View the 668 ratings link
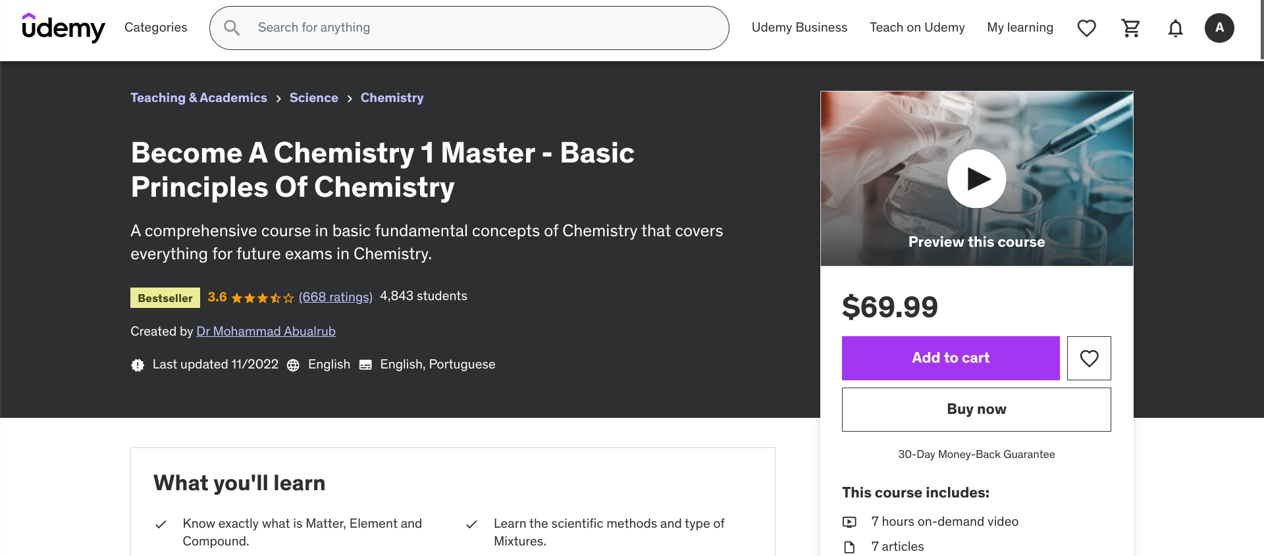 (x=335, y=297)
